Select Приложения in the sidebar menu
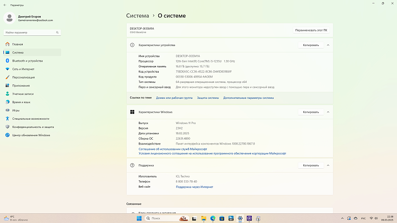 [21, 85]
